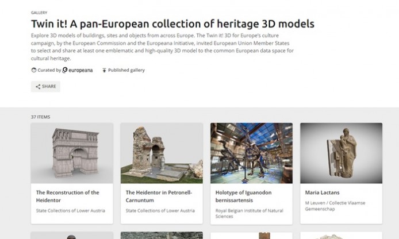Open The Heidentor in Petronell-Carnuntum thumbnail
The image size is (399, 239).
click(x=162, y=153)
